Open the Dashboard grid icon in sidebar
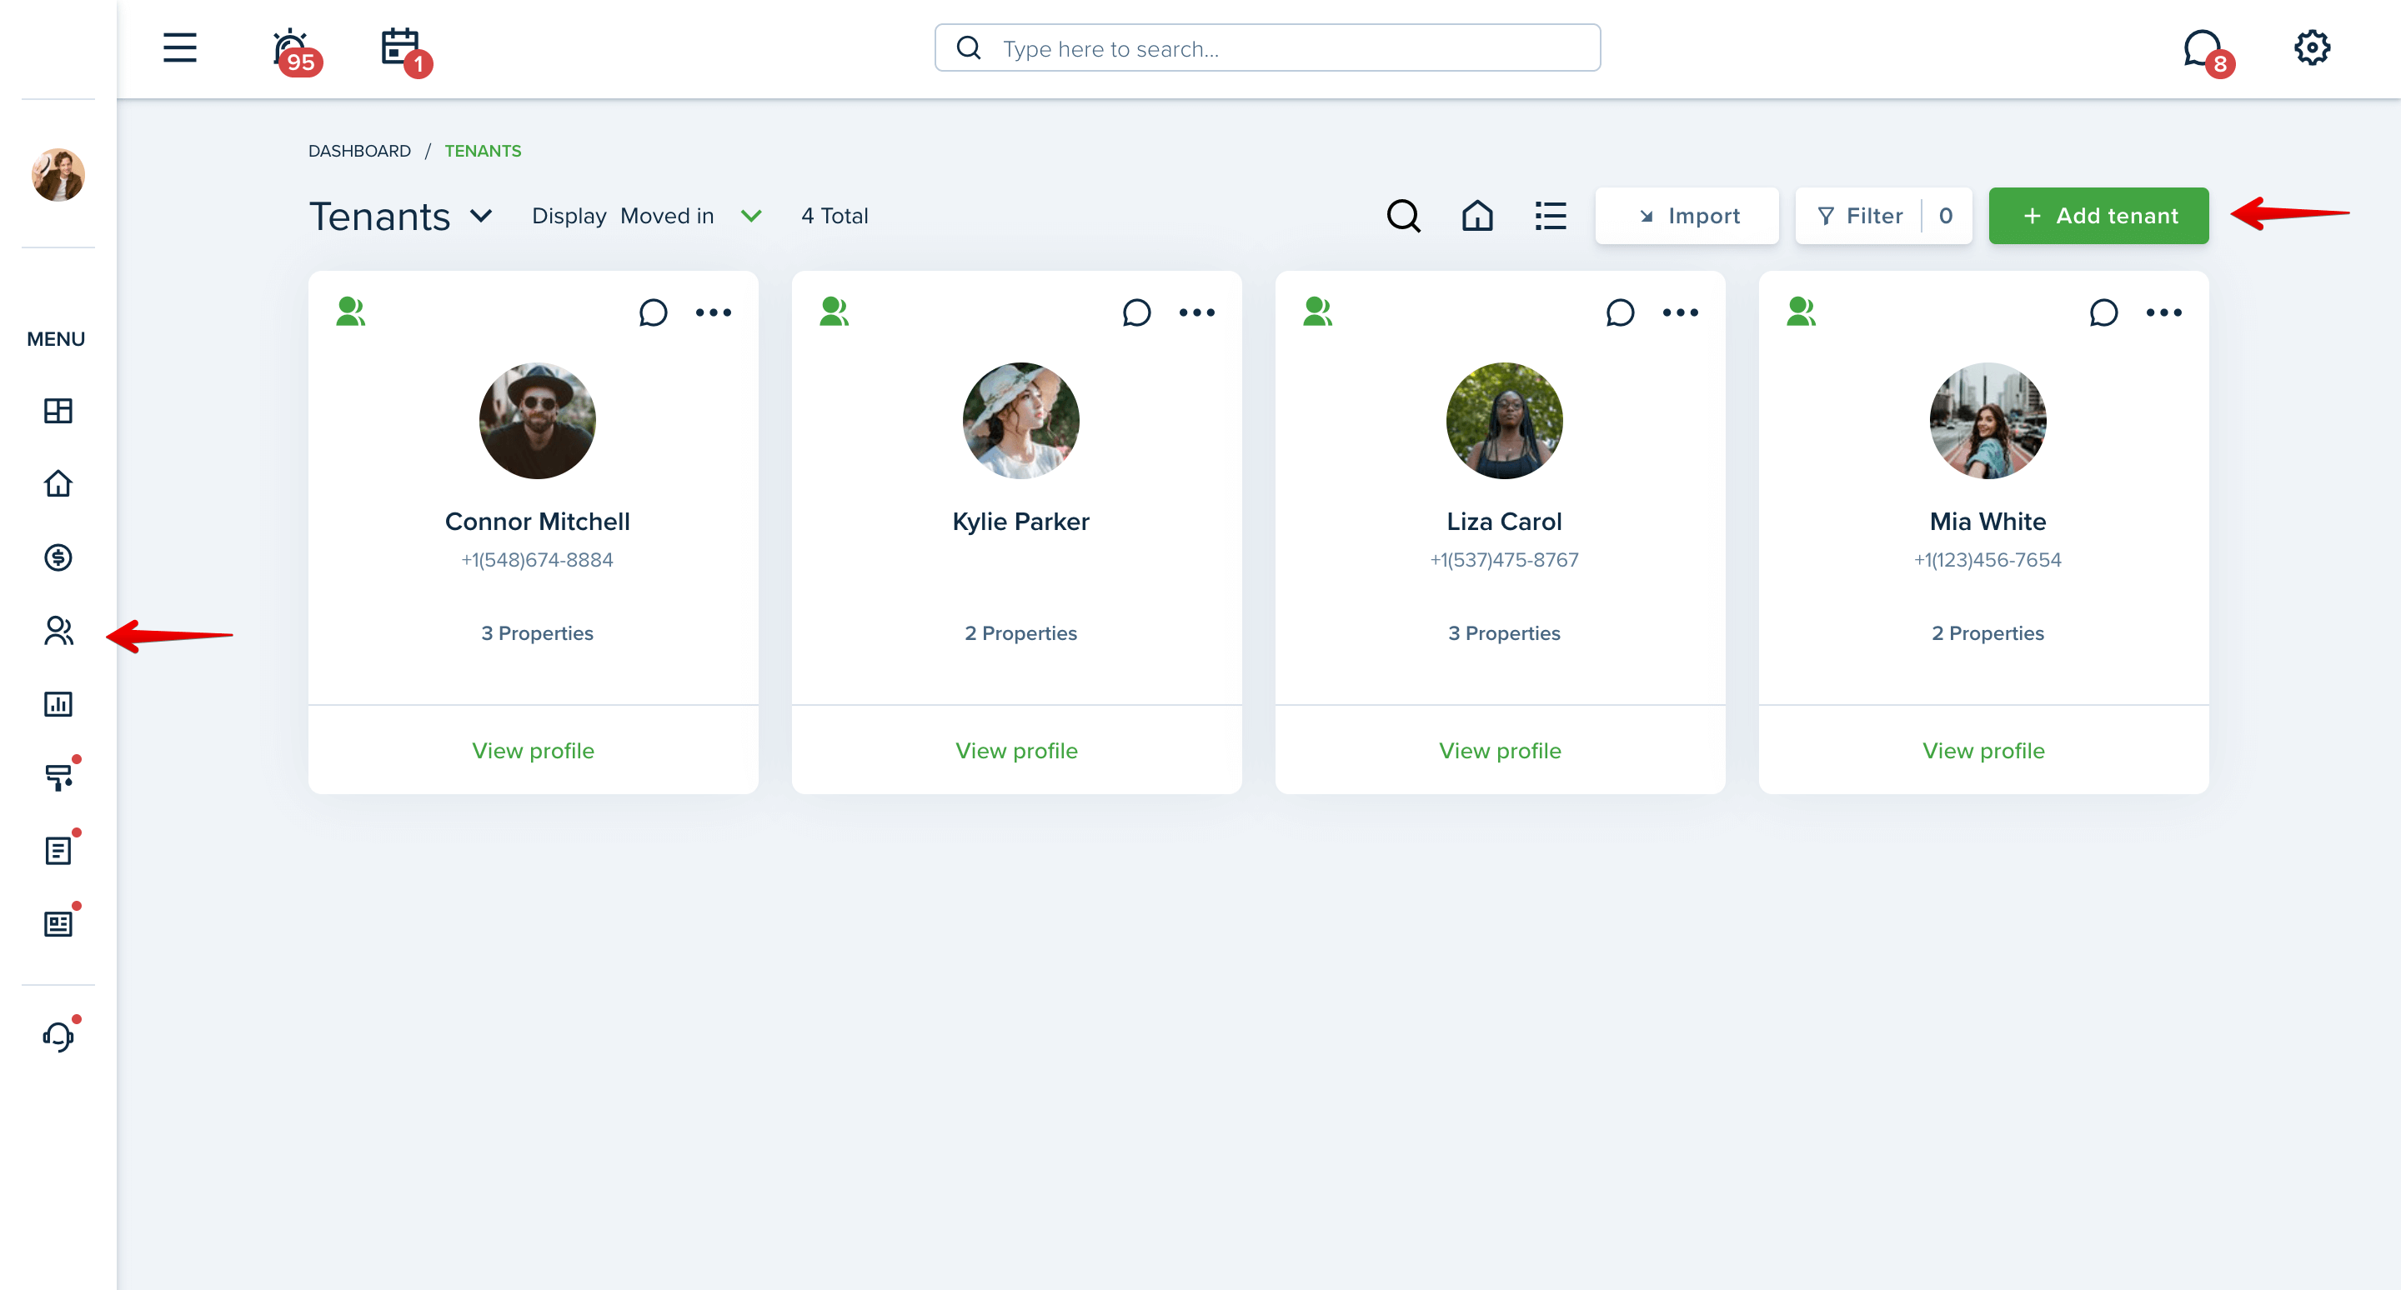This screenshot has height=1290, width=2401. [58, 411]
